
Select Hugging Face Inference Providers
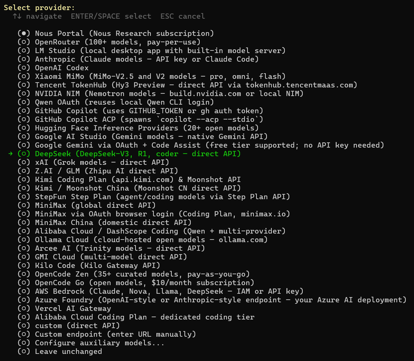click(138, 128)
